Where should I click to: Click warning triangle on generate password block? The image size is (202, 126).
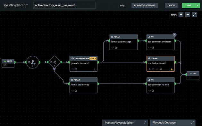point(95,69)
